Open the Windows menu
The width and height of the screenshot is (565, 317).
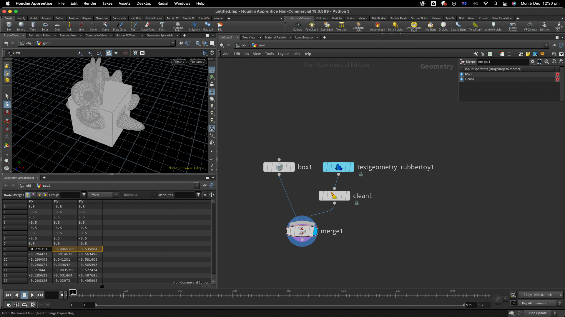pyautogui.click(x=182, y=4)
